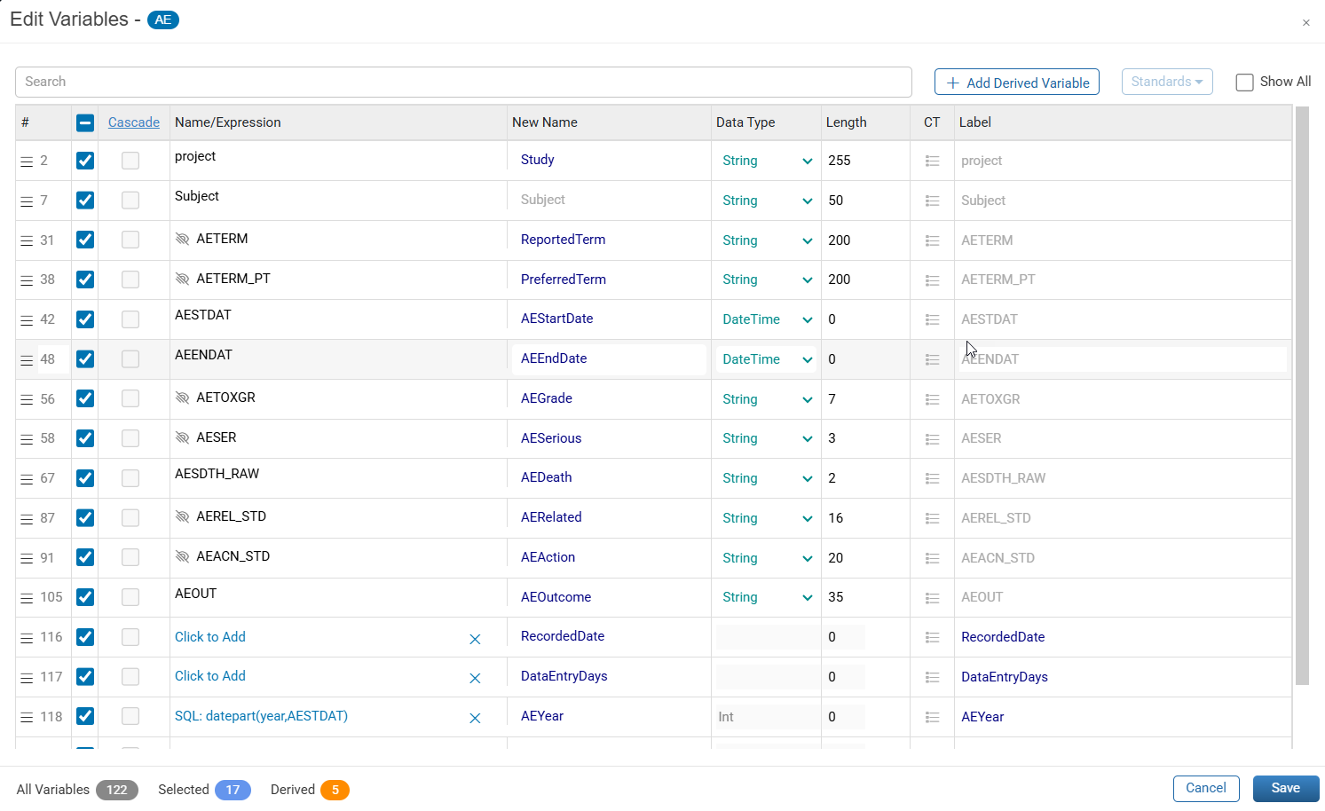Open Data Type dropdown for AEOUT row

click(x=767, y=597)
